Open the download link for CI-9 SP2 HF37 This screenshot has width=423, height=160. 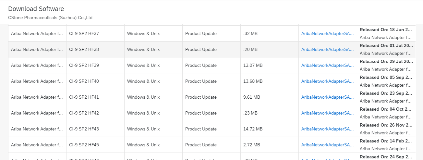(327, 33)
